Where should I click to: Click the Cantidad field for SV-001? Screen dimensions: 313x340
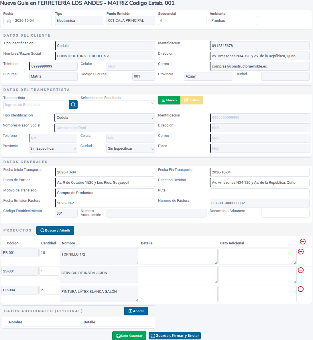pos(49,271)
